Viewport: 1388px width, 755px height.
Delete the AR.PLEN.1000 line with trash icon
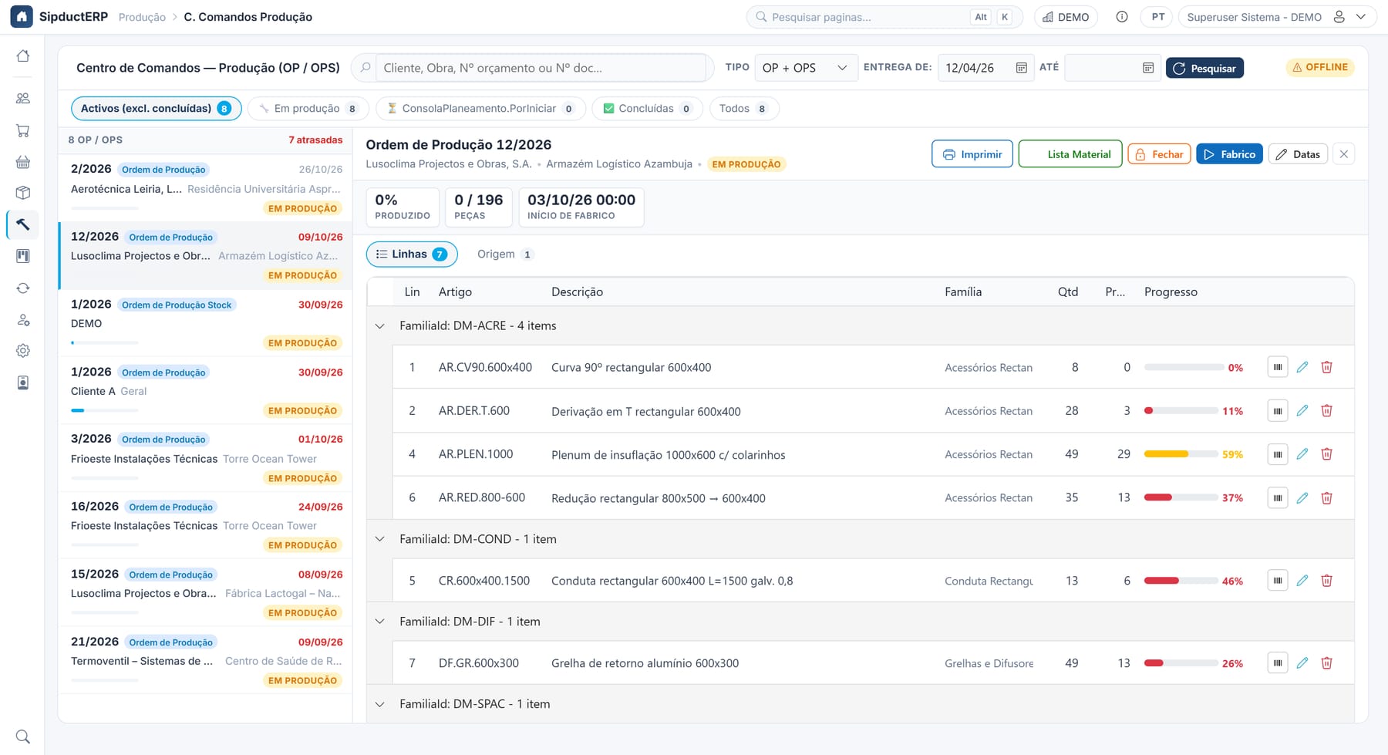click(x=1327, y=454)
